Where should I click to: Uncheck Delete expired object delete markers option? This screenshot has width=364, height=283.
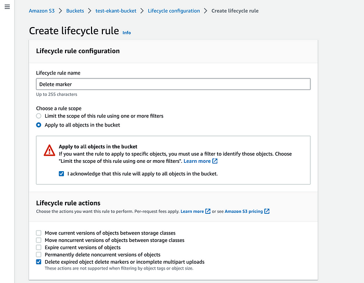point(38,262)
